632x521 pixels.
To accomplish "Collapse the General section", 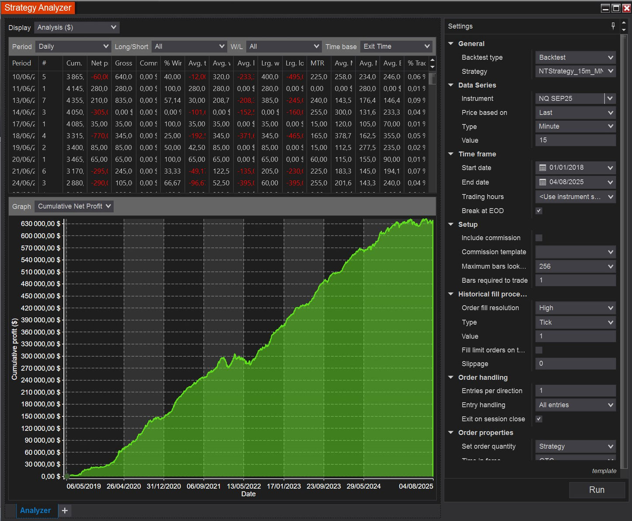I will (x=451, y=43).
